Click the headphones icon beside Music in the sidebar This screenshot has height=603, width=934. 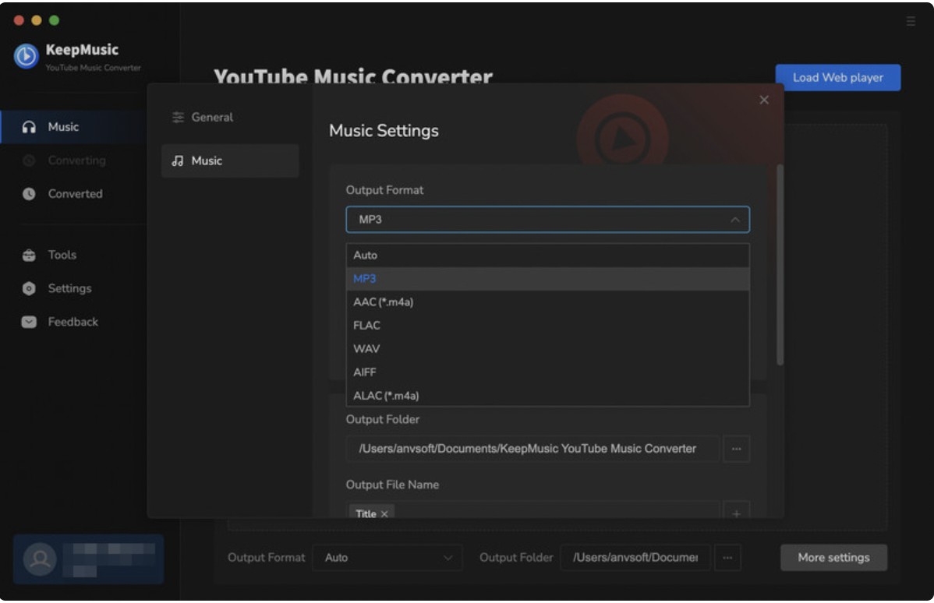(29, 127)
